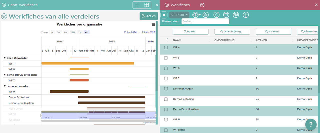Tick the checkbox for WF demo row

click(166, 130)
